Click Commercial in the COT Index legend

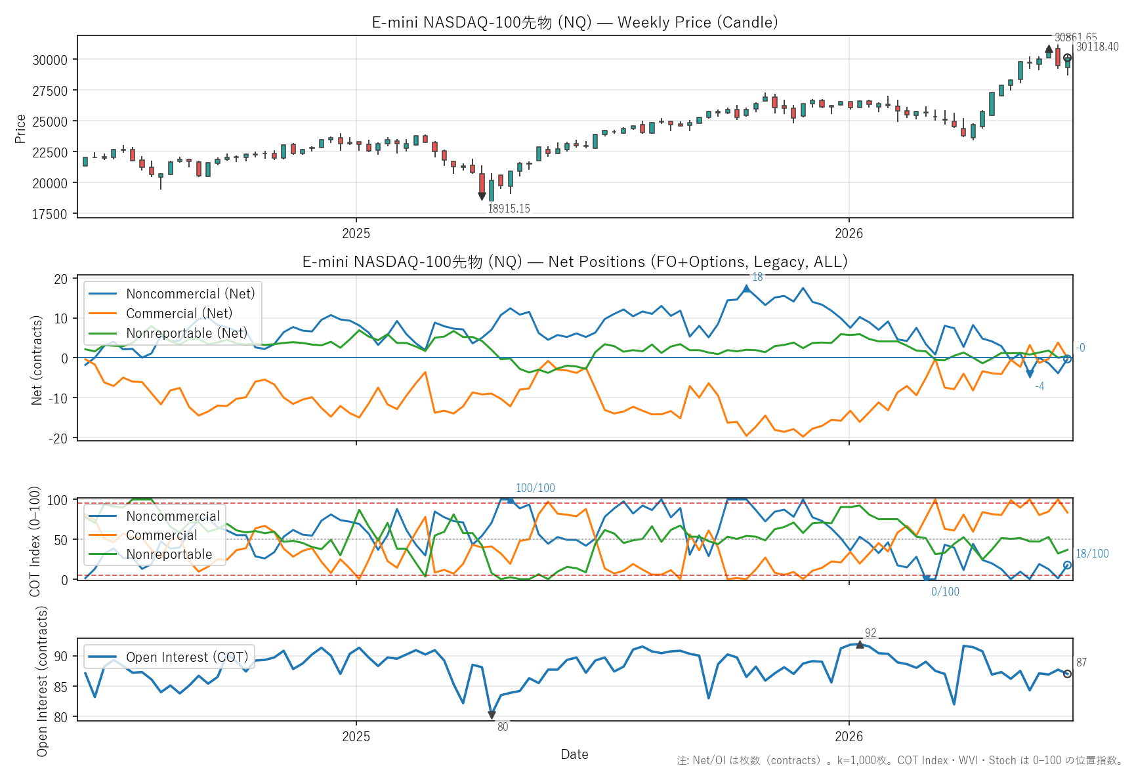(x=161, y=535)
